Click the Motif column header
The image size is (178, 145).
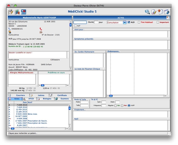tap(49, 103)
